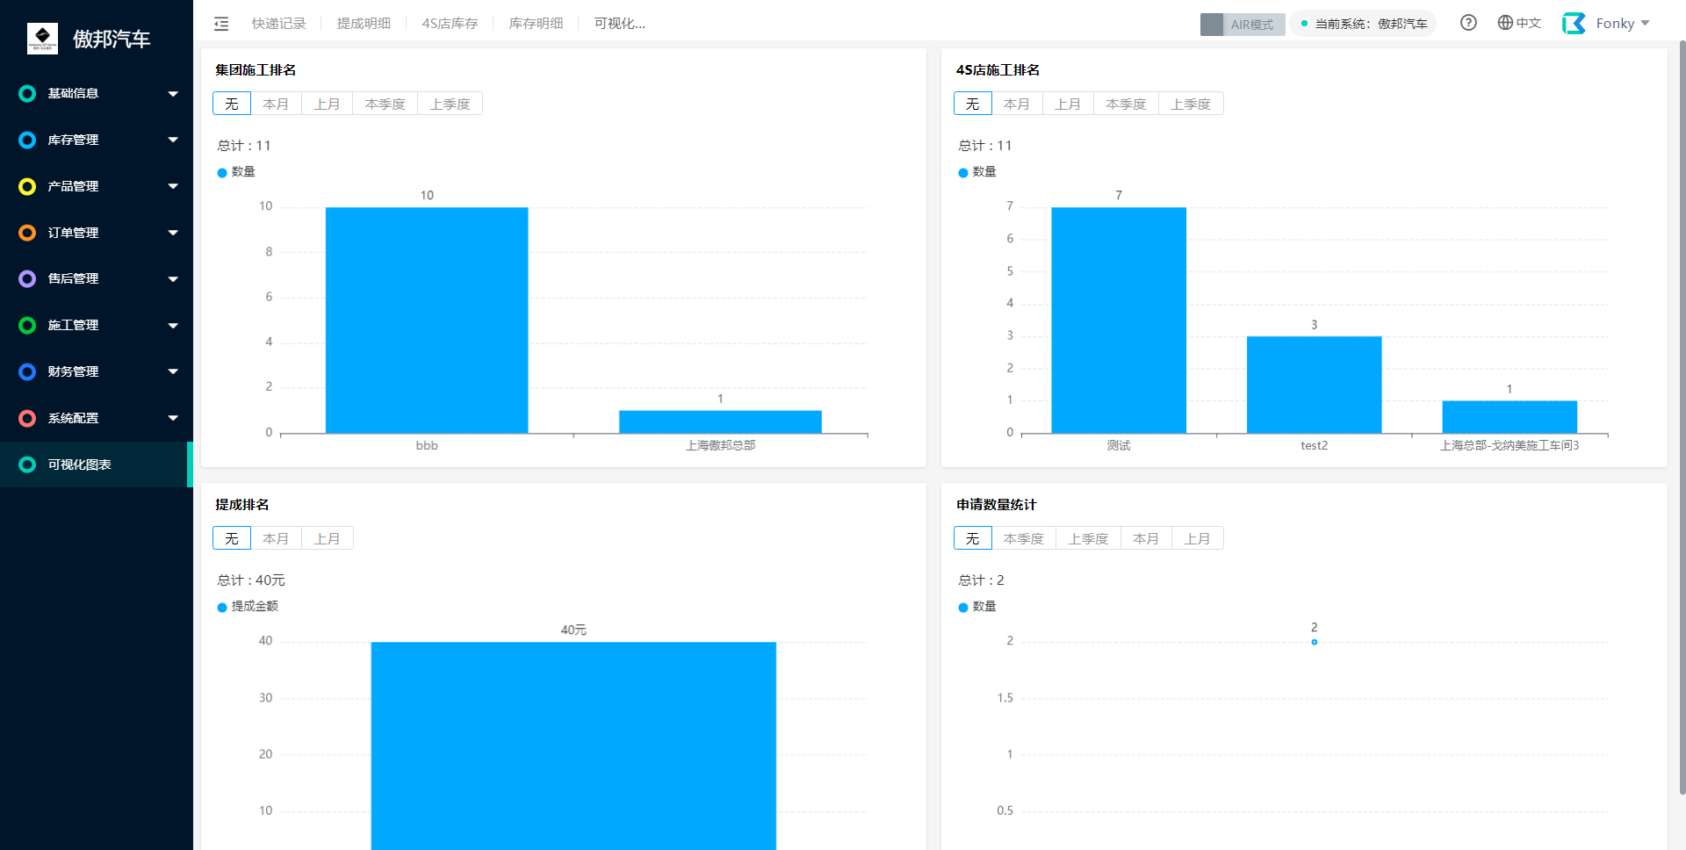
Task: Click the 订单管理 orange circle icon
Action: pos(27,233)
